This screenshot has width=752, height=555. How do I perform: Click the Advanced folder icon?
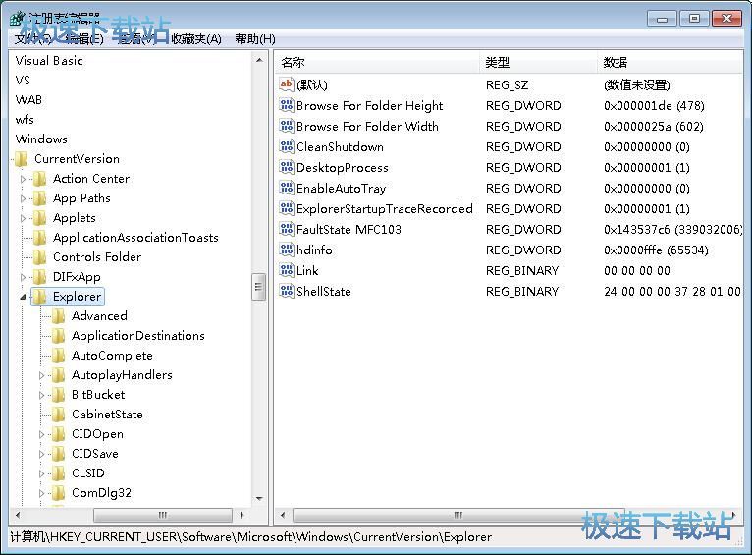point(59,316)
